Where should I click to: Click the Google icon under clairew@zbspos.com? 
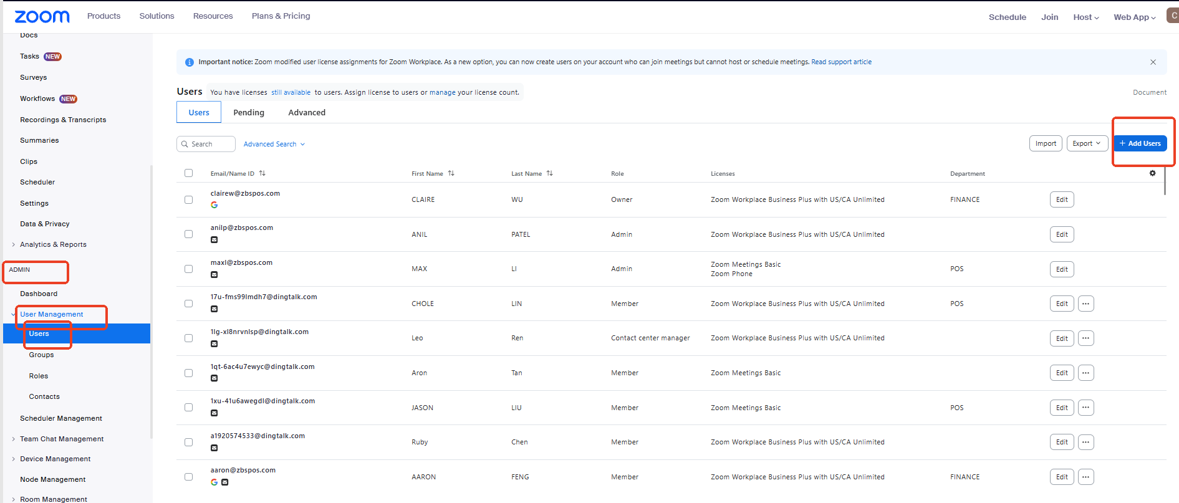[214, 204]
